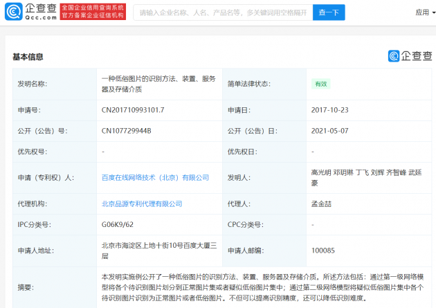
Task: Click the 申请人邮编 label cell
Action: click(264, 251)
